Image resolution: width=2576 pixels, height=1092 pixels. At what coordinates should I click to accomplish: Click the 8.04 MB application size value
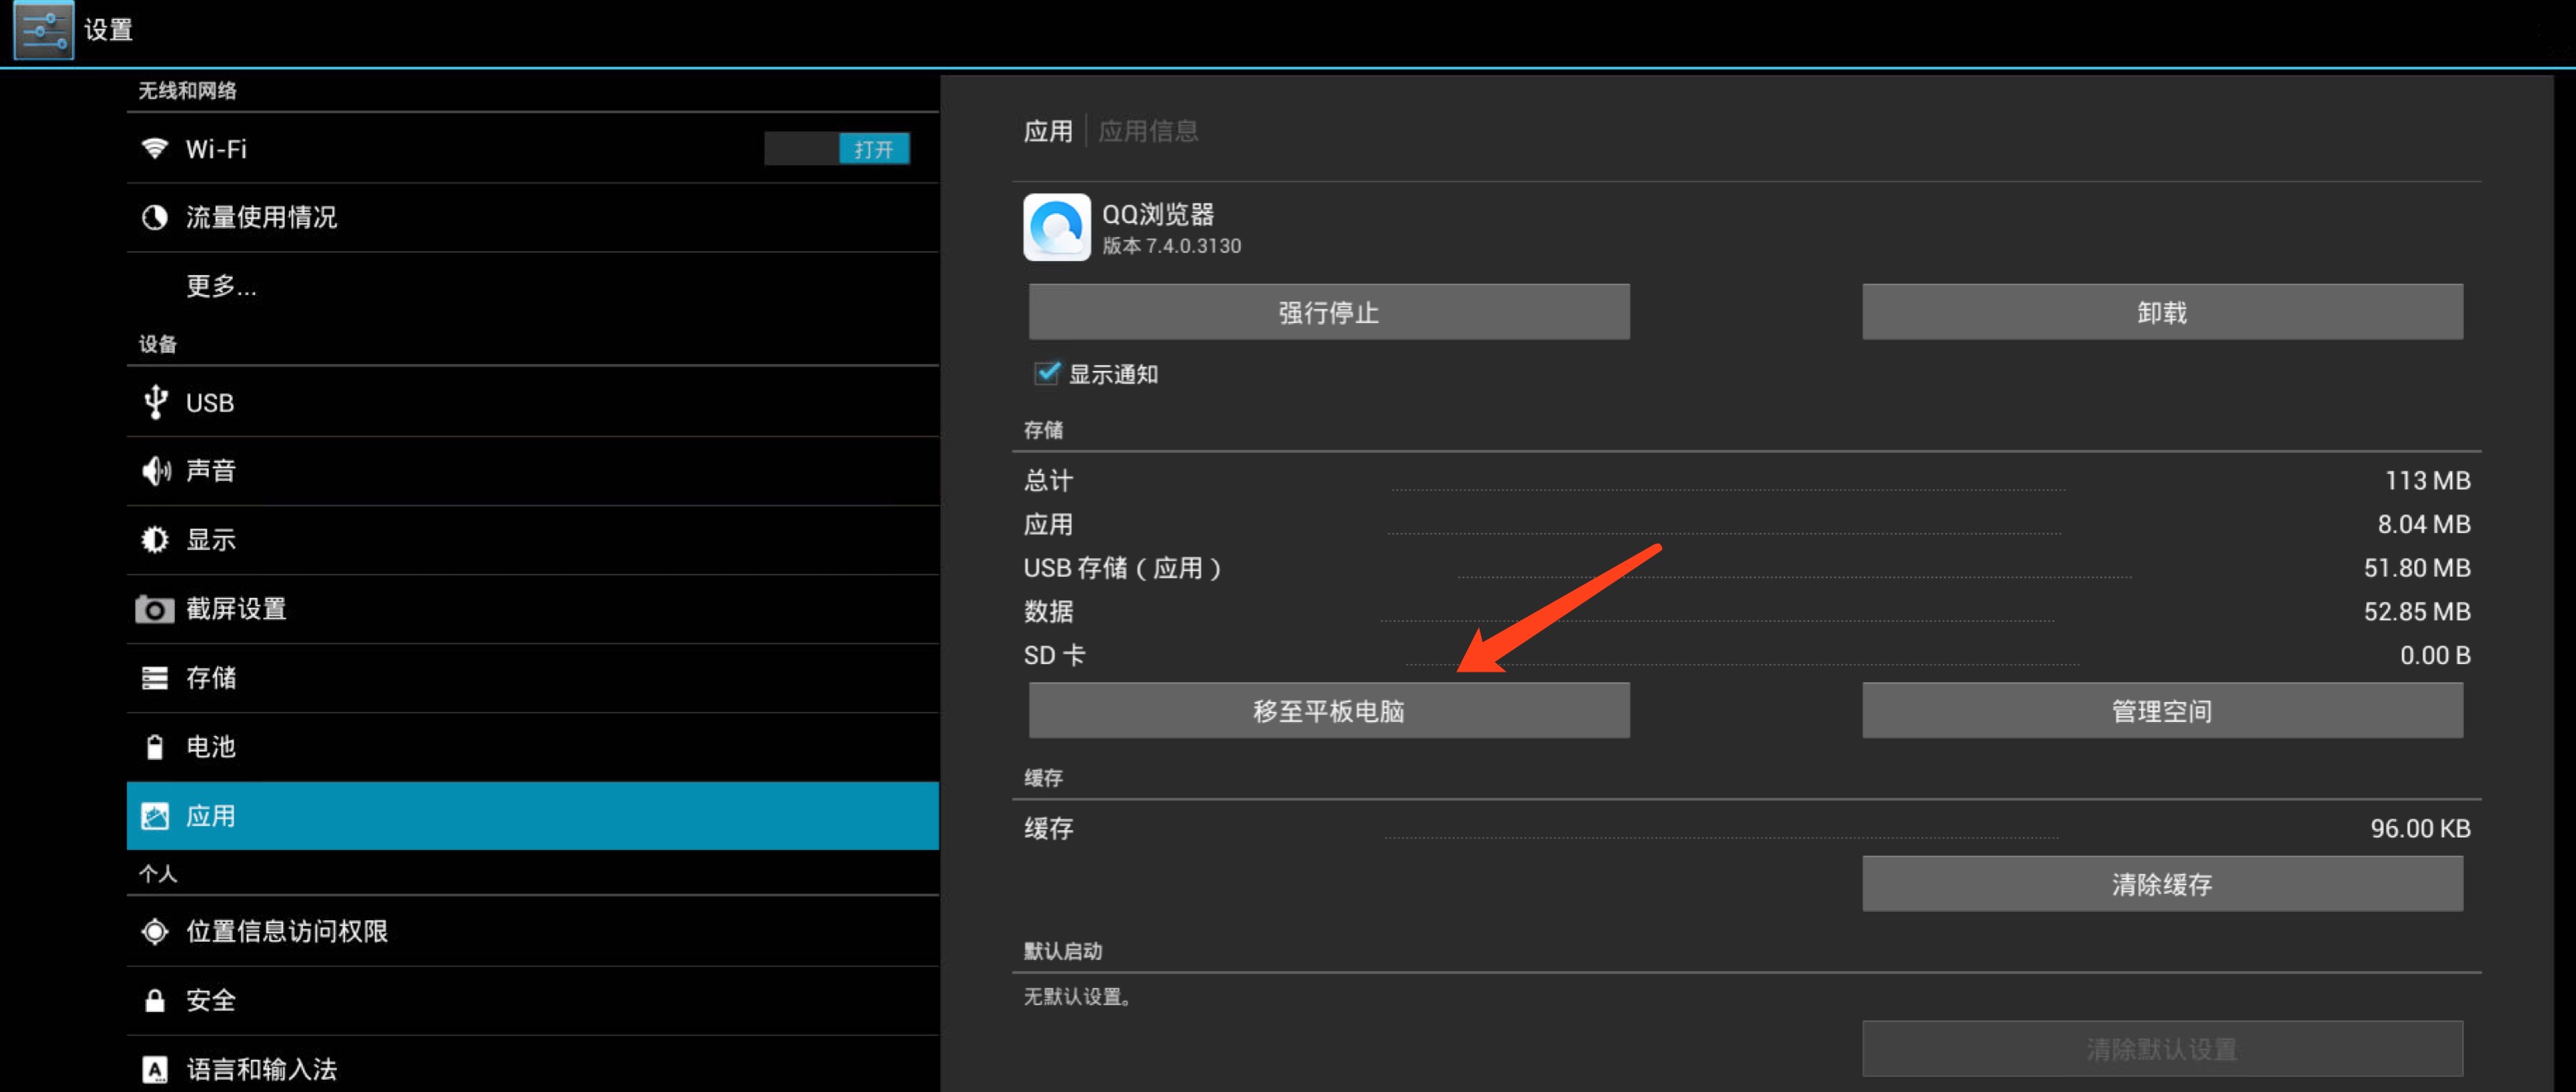coord(2423,524)
